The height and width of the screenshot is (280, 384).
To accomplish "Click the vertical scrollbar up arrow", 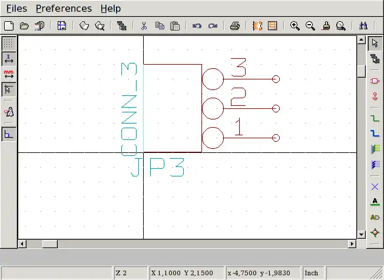I will (x=362, y=40).
